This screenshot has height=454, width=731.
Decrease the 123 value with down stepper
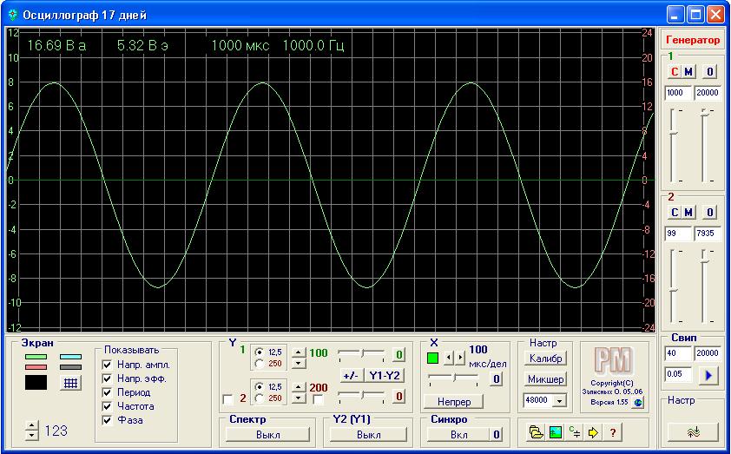click(x=31, y=436)
